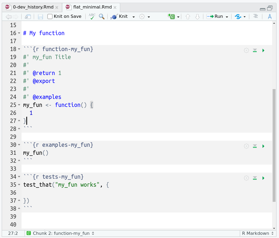The height and width of the screenshot is (238, 279).
Task: Run all chunks above examples-my_fun chunk
Action: coord(255,146)
